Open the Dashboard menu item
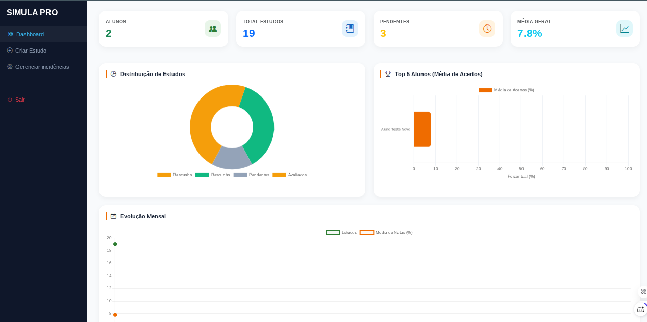647x322 pixels. 43,34
